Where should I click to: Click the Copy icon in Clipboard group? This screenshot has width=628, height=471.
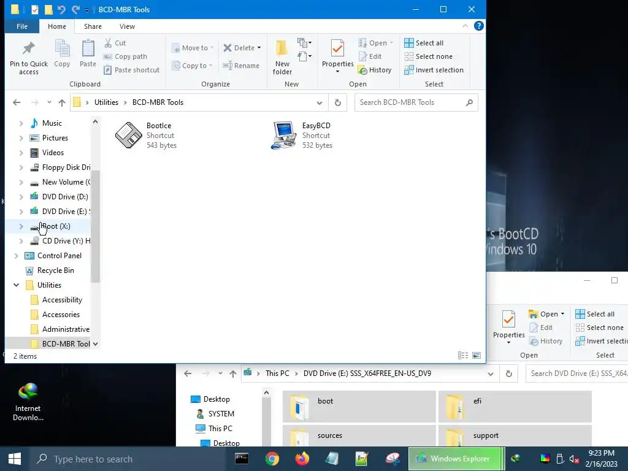[x=62, y=53]
